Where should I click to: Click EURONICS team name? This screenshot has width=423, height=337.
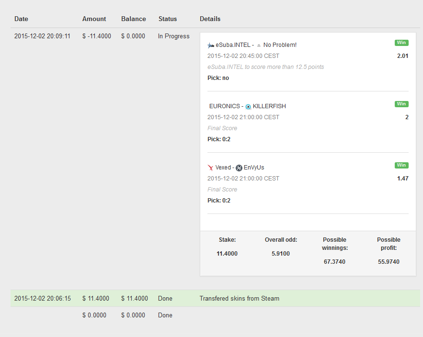click(x=225, y=106)
